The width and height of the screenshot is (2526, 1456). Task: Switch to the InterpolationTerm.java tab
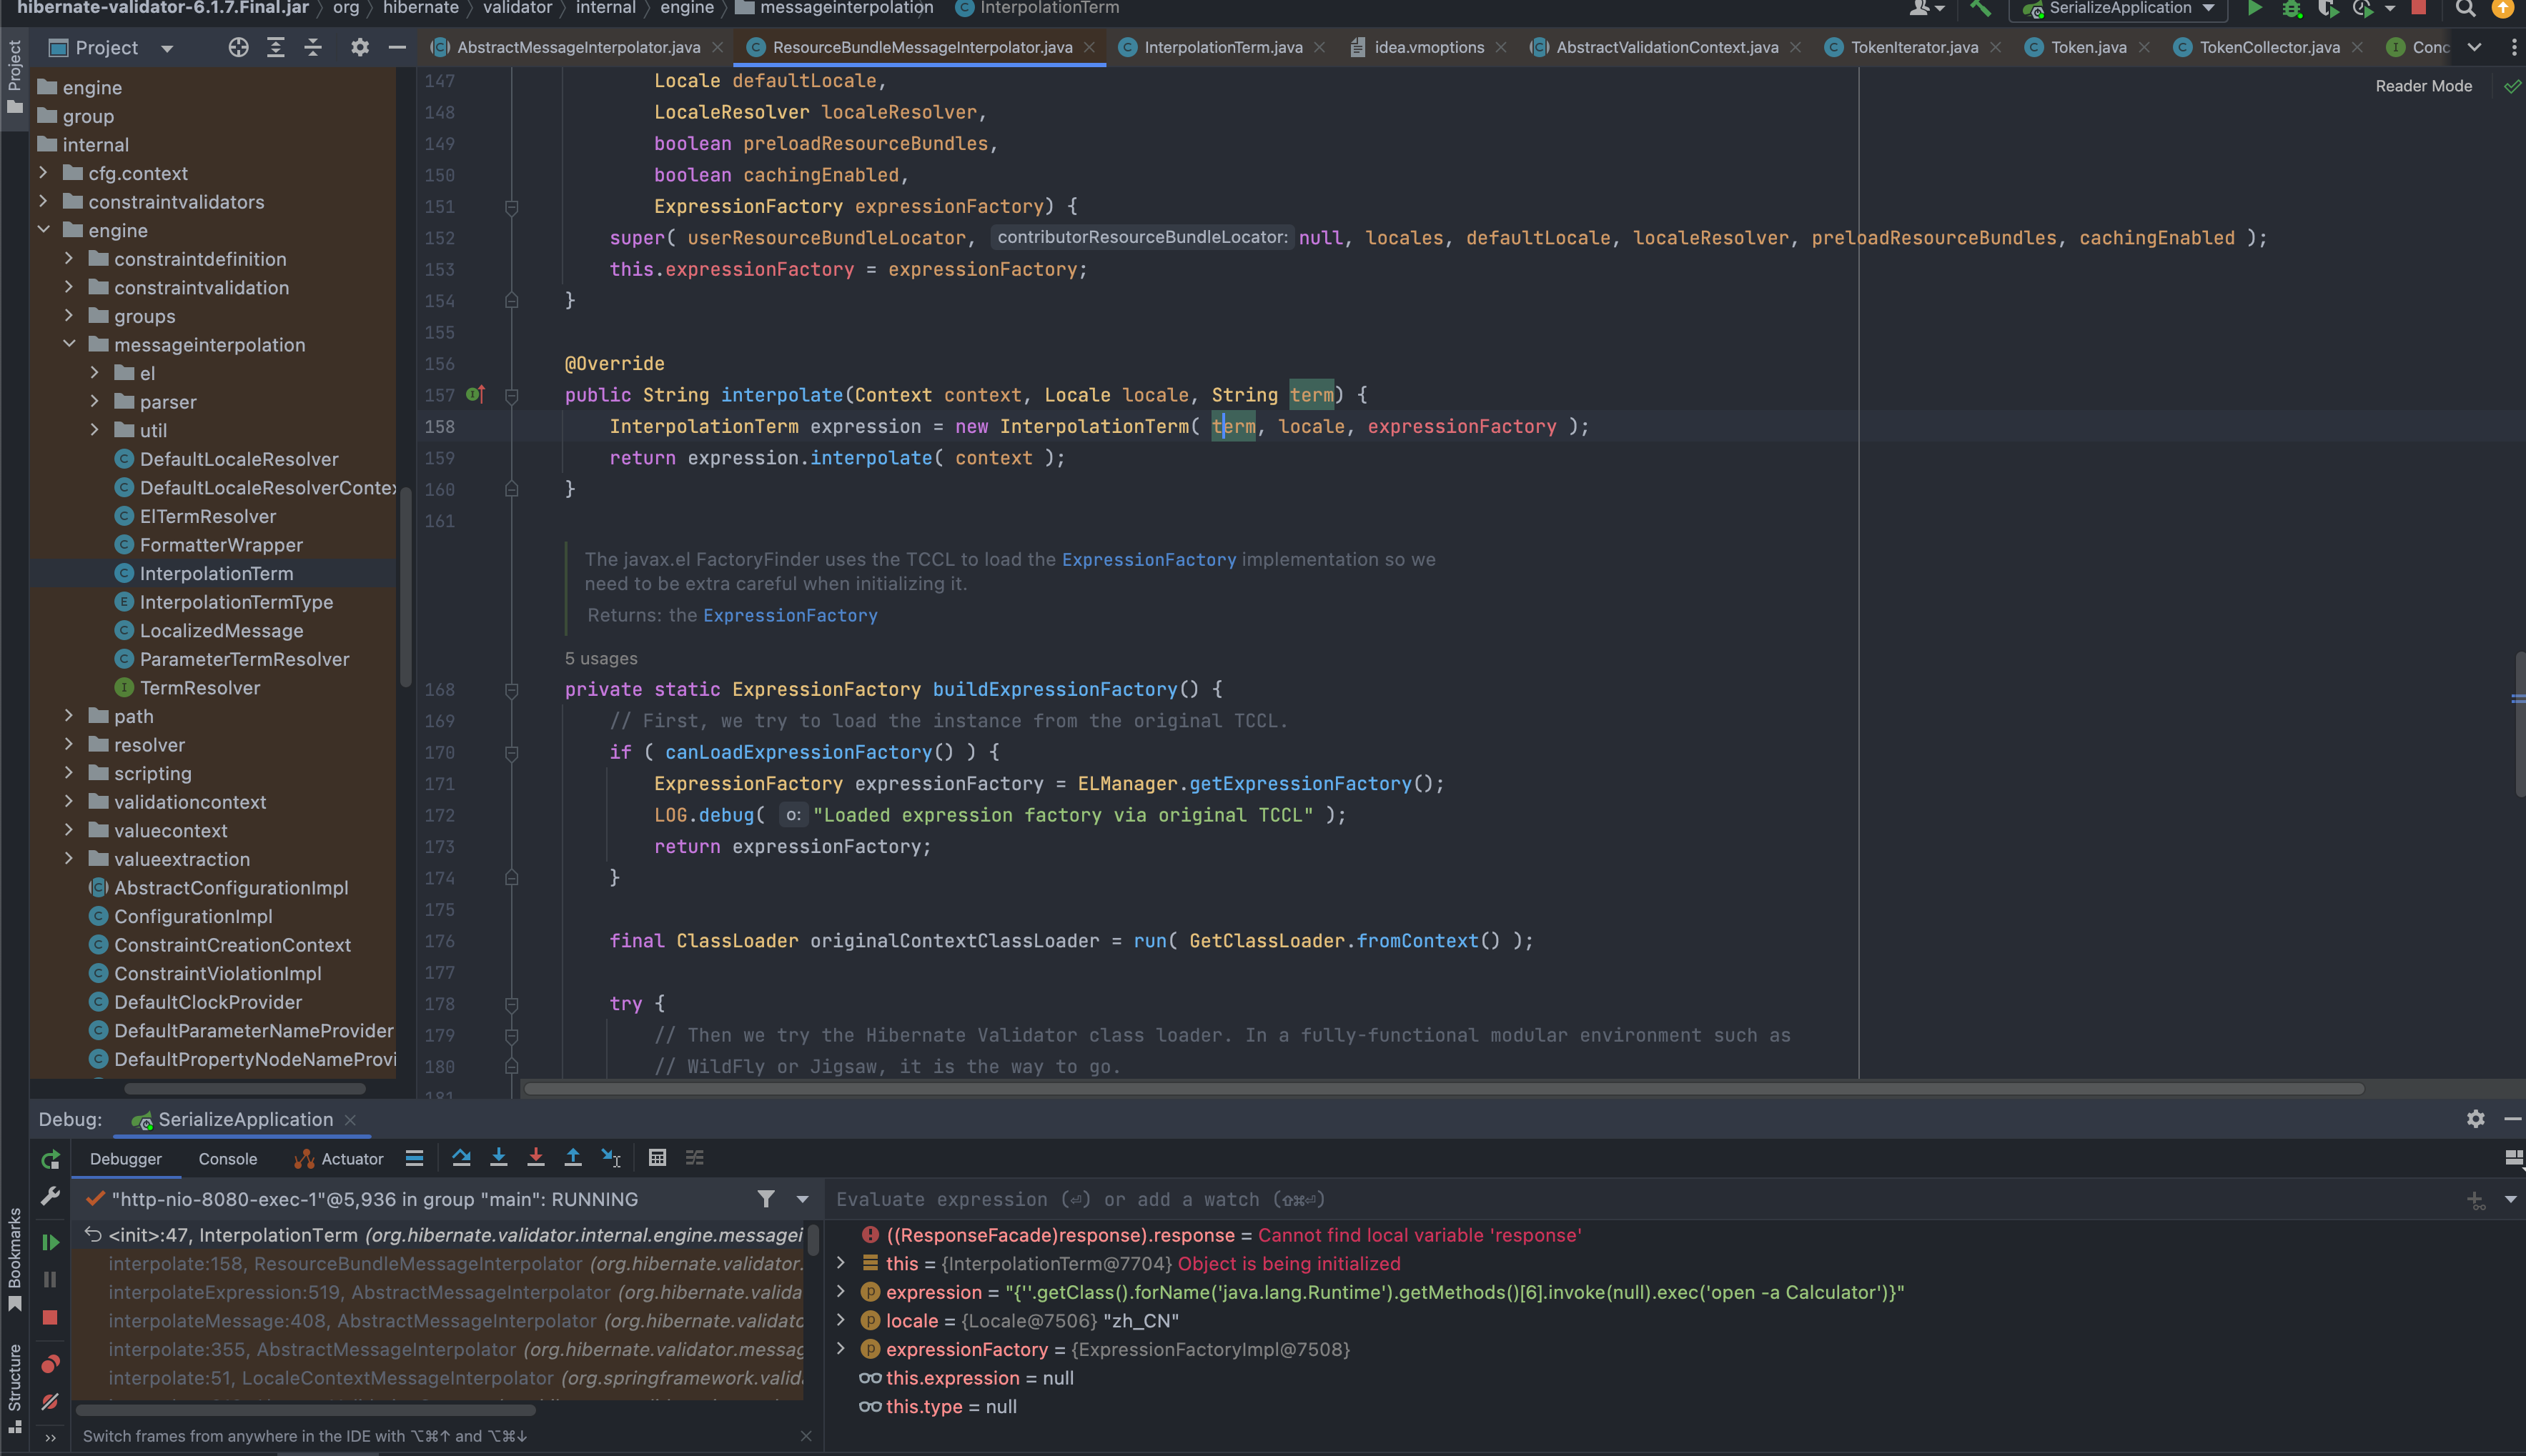(1222, 47)
